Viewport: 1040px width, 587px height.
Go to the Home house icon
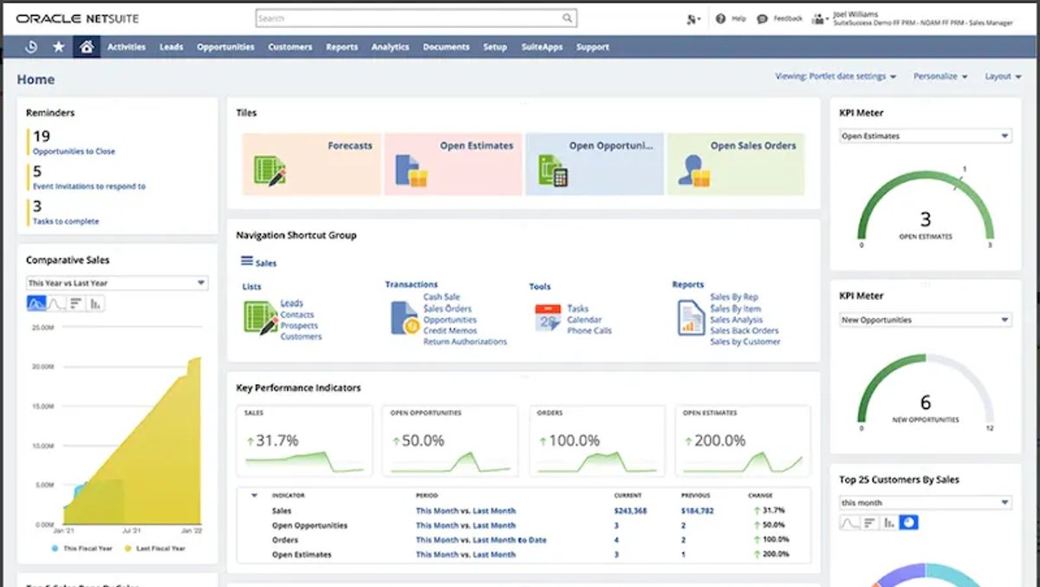coord(87,47)
